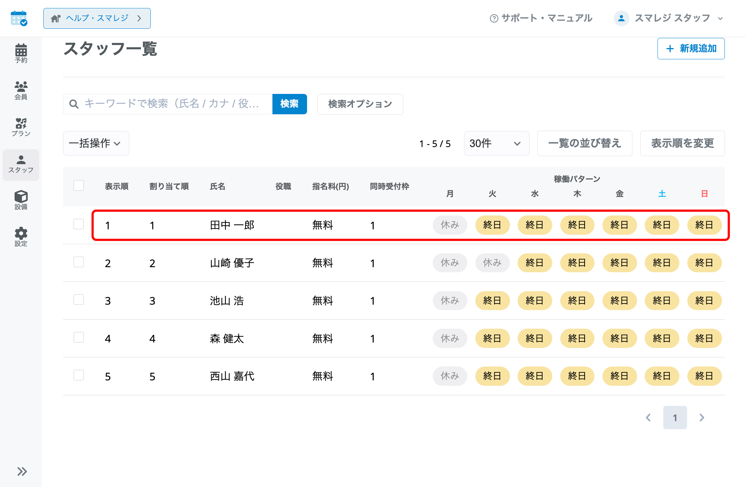Viewport: 746px width, 487px height.
Task: Toggle the select-all checkbox in the table header
Action: [x=79, y=186]
